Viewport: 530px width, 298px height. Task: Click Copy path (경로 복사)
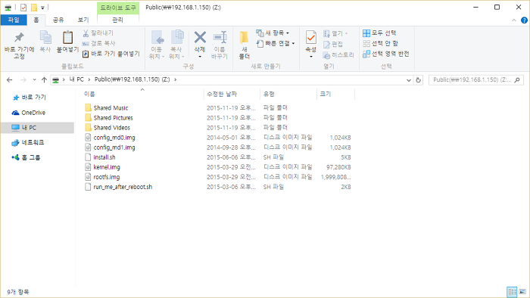coord(98,43)
